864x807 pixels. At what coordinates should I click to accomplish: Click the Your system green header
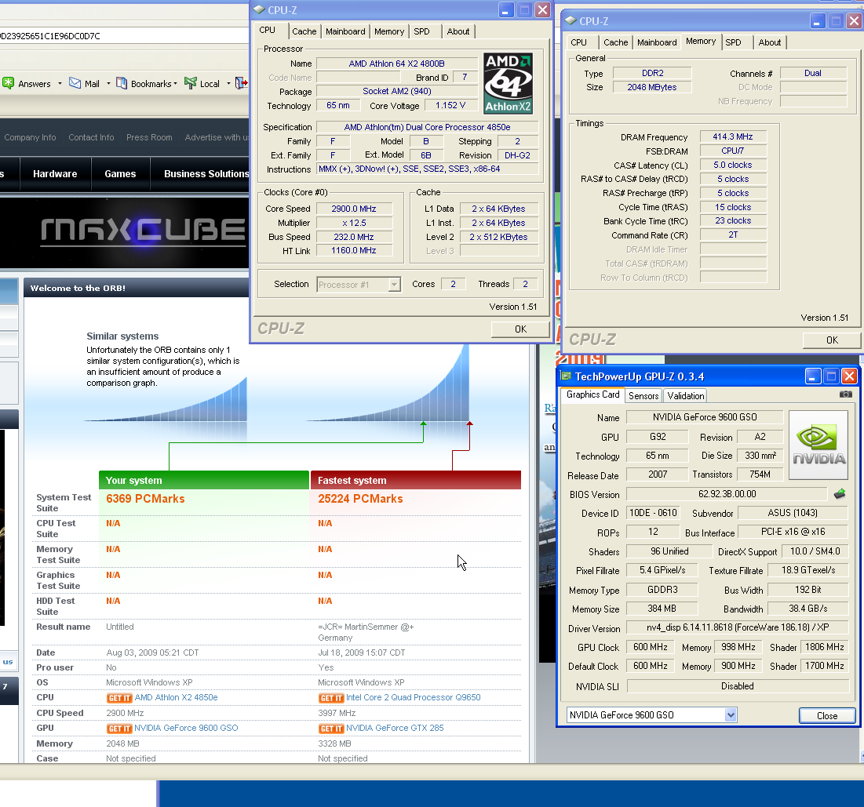click(x=204, y=480)
